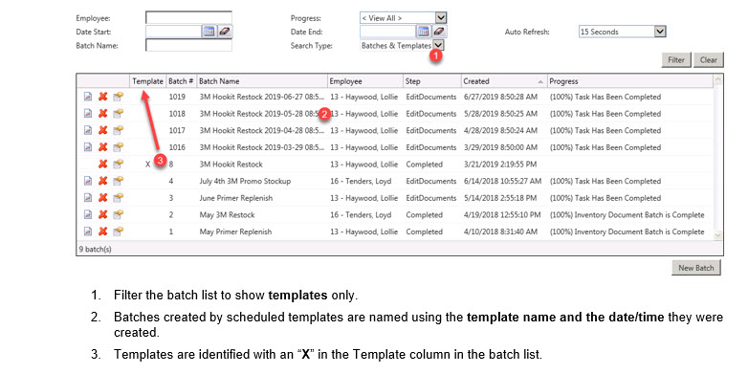Focus the Date End input field
This screenshot has height=374, width=748.
388,32
